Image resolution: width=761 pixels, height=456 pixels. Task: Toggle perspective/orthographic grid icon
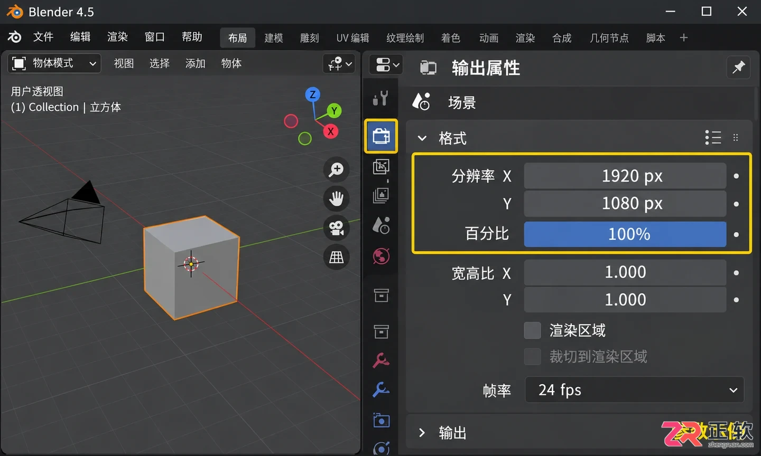337,257
